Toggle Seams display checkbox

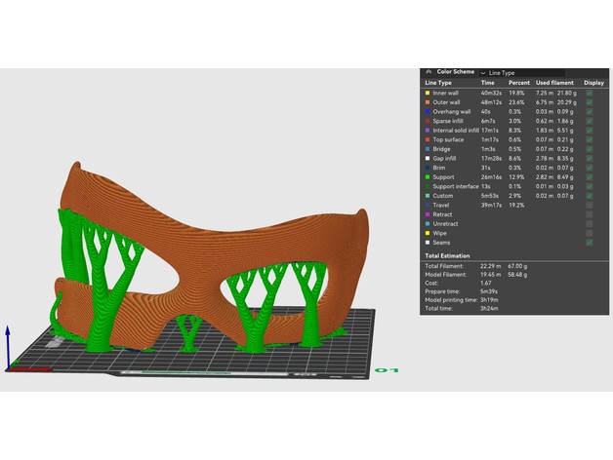[x=589, y=242]
